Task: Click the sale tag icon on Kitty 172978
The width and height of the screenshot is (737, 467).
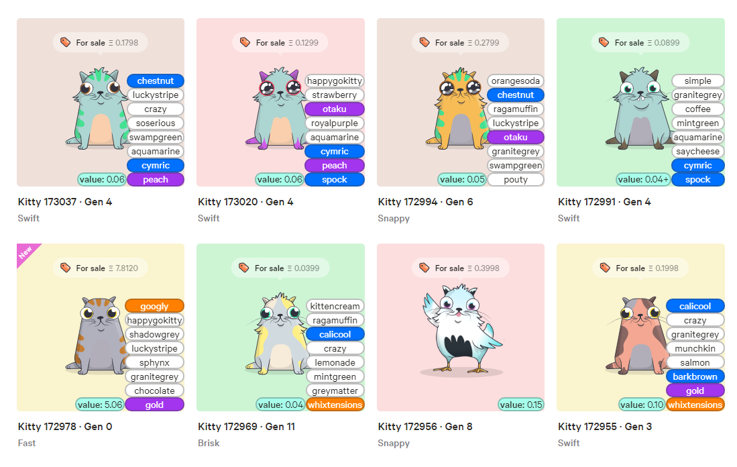Action: (x=65, y=268)
